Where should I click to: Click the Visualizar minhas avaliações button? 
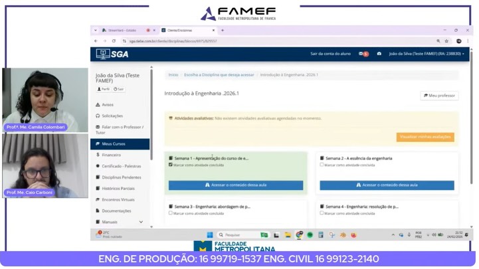click(x=425, y=137)
